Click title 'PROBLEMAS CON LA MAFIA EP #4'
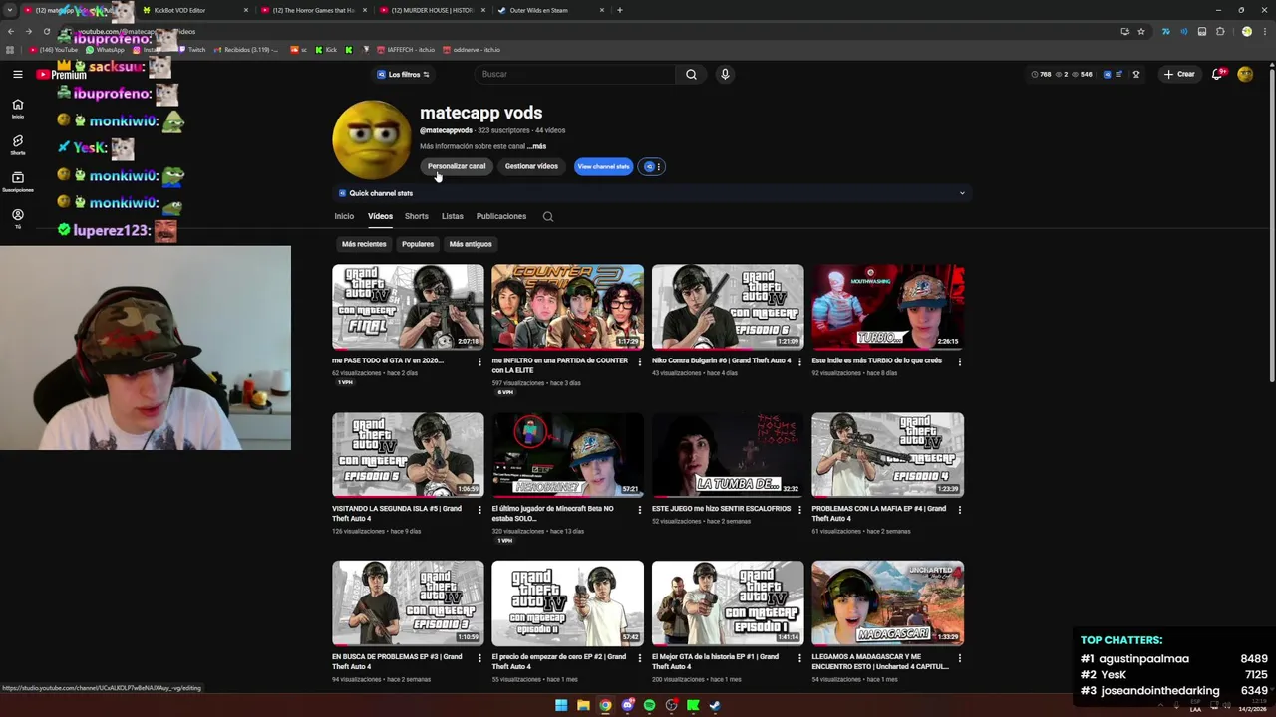Viewport: 1276px width, 717px height. [x=878, y=514]
